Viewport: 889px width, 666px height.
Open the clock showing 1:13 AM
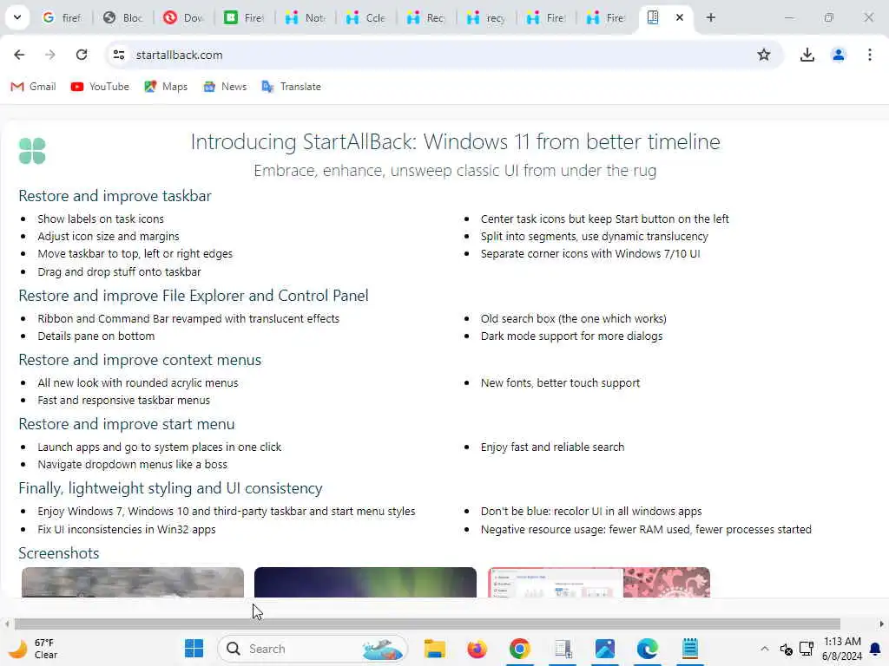pyautogui.click(x=842, y=649)
